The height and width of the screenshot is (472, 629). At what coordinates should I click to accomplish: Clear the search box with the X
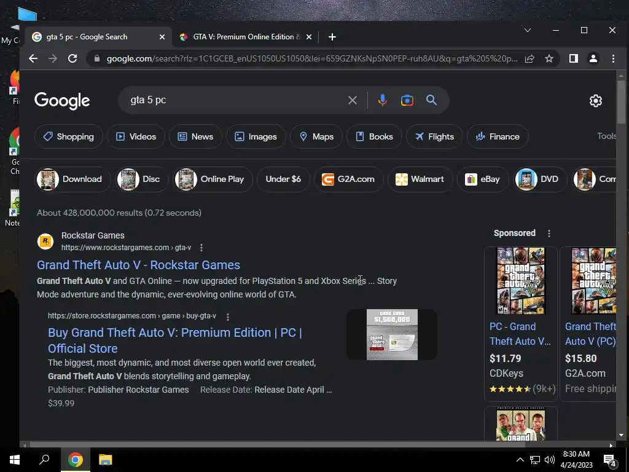click(352, 100)
